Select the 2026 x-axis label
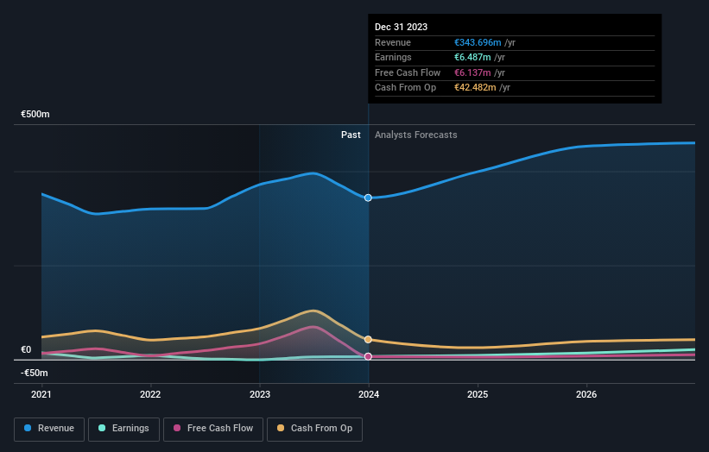This screenshot has width=709, height=452. [x=586, y=394]
